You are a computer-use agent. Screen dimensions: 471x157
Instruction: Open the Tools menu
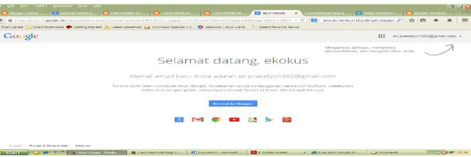(x=82, y=6)
